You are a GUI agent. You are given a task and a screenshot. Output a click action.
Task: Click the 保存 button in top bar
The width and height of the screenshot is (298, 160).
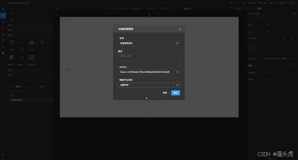[283, 3]
